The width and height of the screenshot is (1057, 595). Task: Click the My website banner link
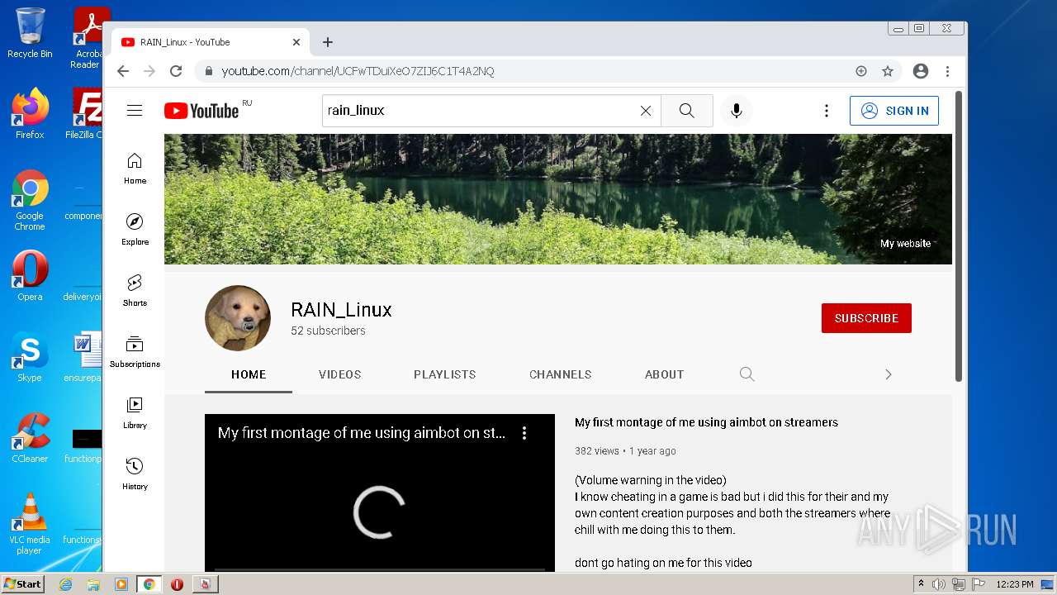(905, 244)
